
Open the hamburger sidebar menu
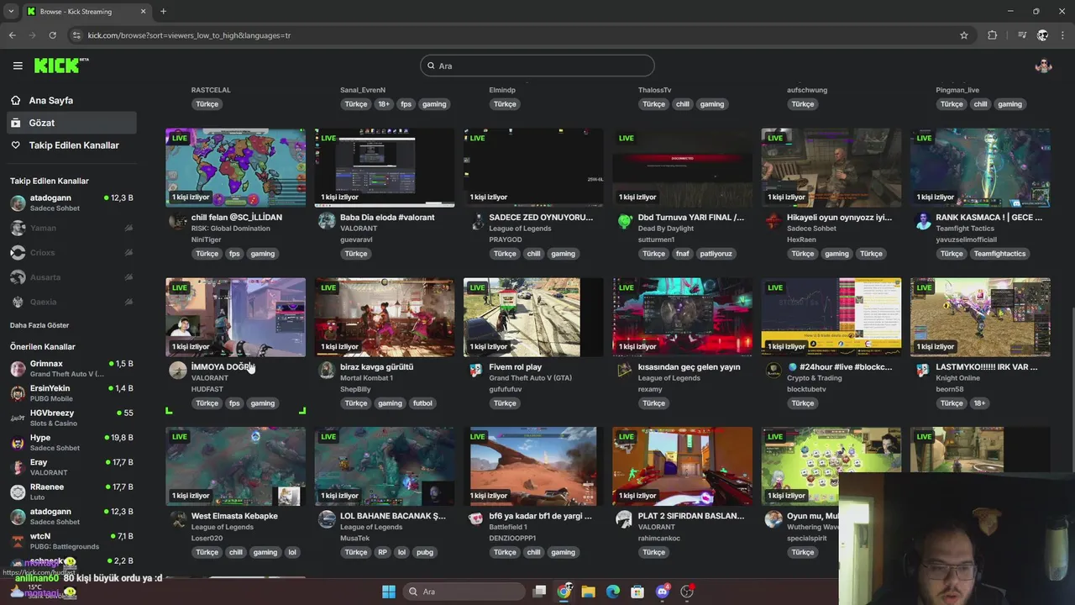[18, 66]
